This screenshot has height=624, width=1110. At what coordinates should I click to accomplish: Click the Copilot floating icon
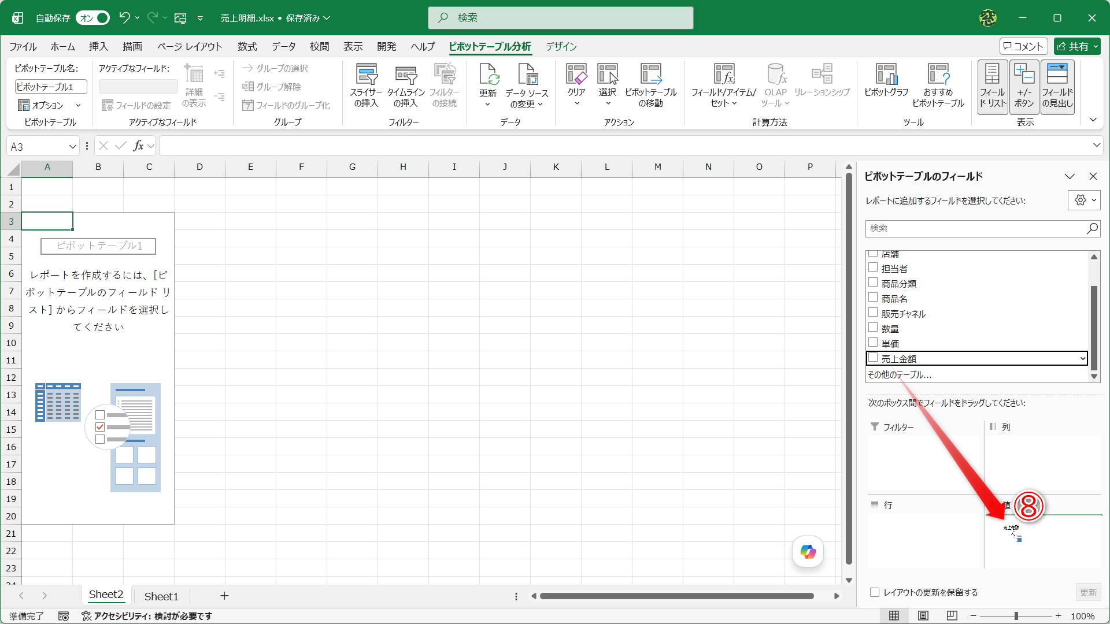pyautogui.click(x=808, y=552)
